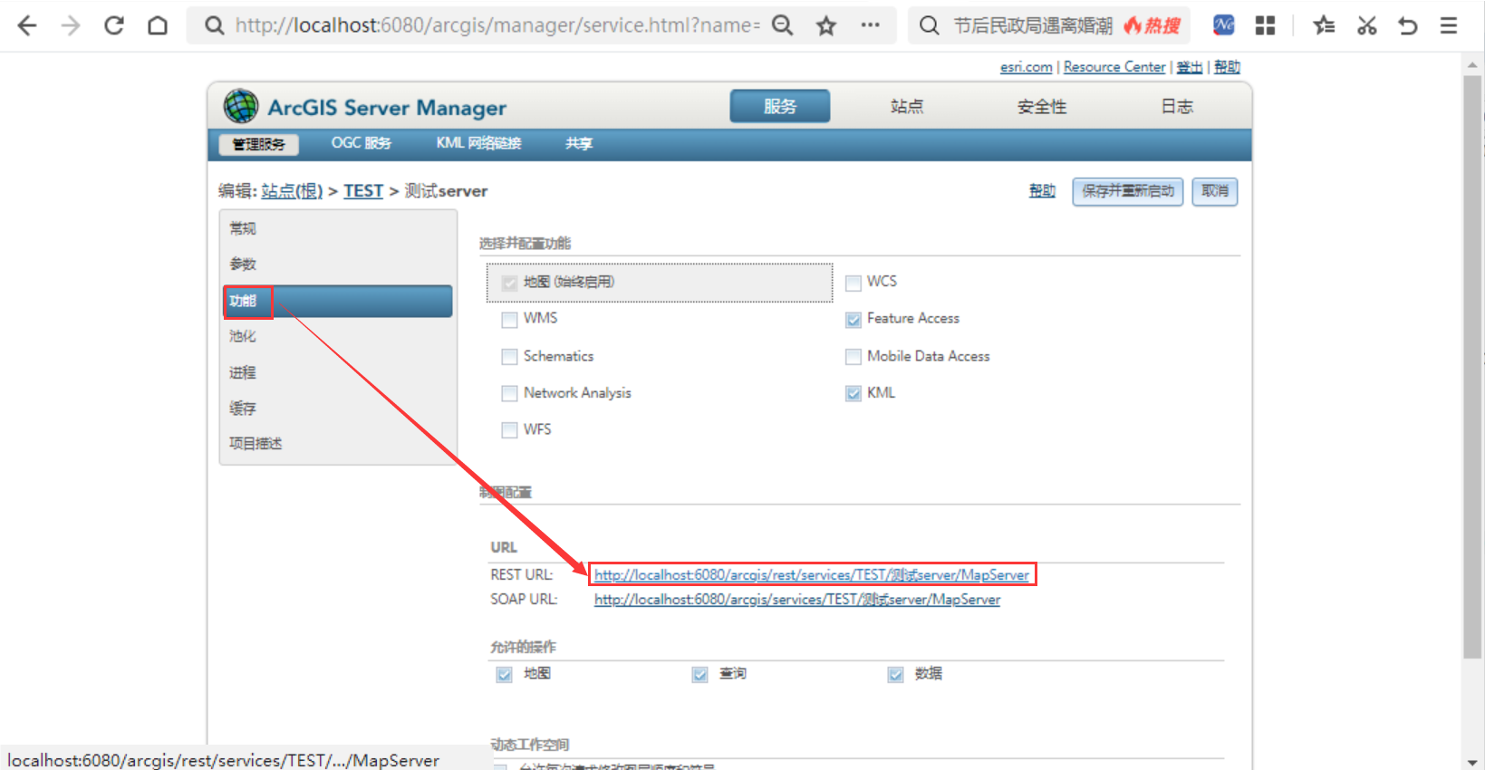The height and width of the screenshot is (770, 1485).
Task: Open the favorites list icon
Action: (1324, 25)
